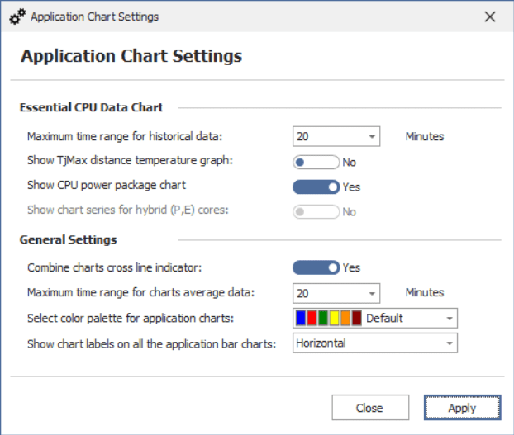Disable combine charts cross line indicator

[316, 267]
